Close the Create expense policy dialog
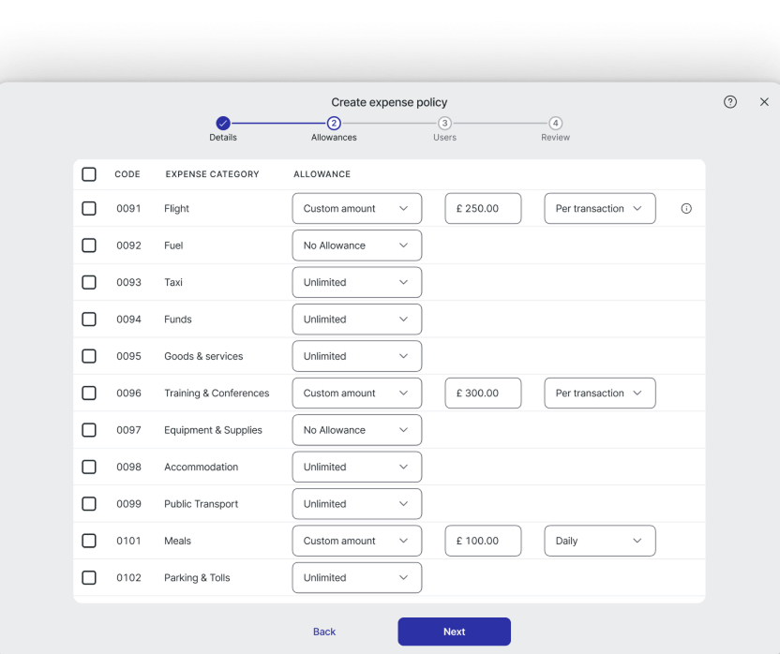780x654 pixels. tap(764, 102)
